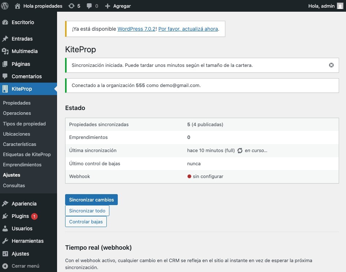Screen dimensions: 346x272
Task: Open the Características submenu
Action: [x=19, y=144]
